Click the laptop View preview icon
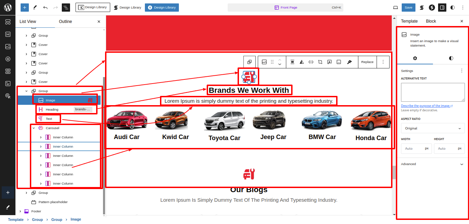 396,8
